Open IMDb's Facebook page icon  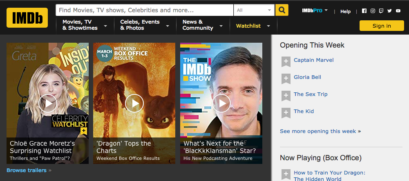364,11
